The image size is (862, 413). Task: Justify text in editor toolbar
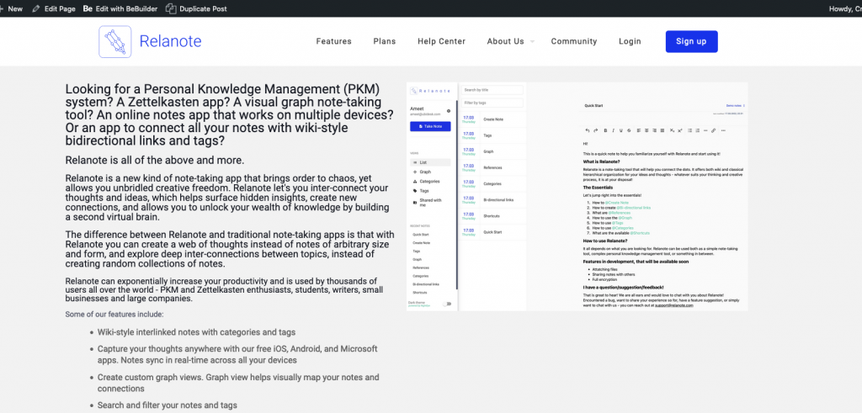point(662,130)
